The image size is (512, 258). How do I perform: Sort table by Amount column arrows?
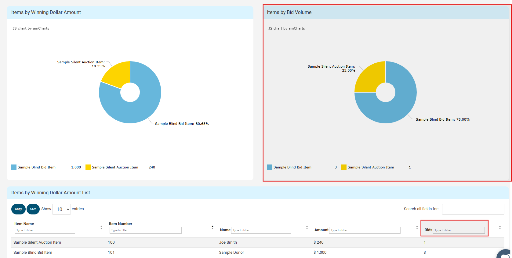417,227
